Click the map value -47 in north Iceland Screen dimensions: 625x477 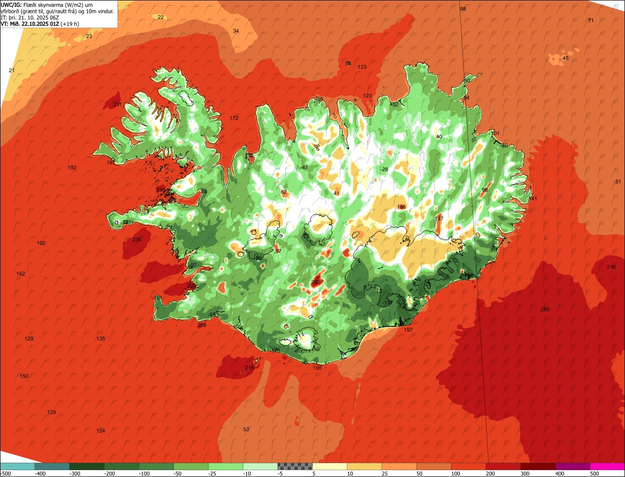coord(304,167)
